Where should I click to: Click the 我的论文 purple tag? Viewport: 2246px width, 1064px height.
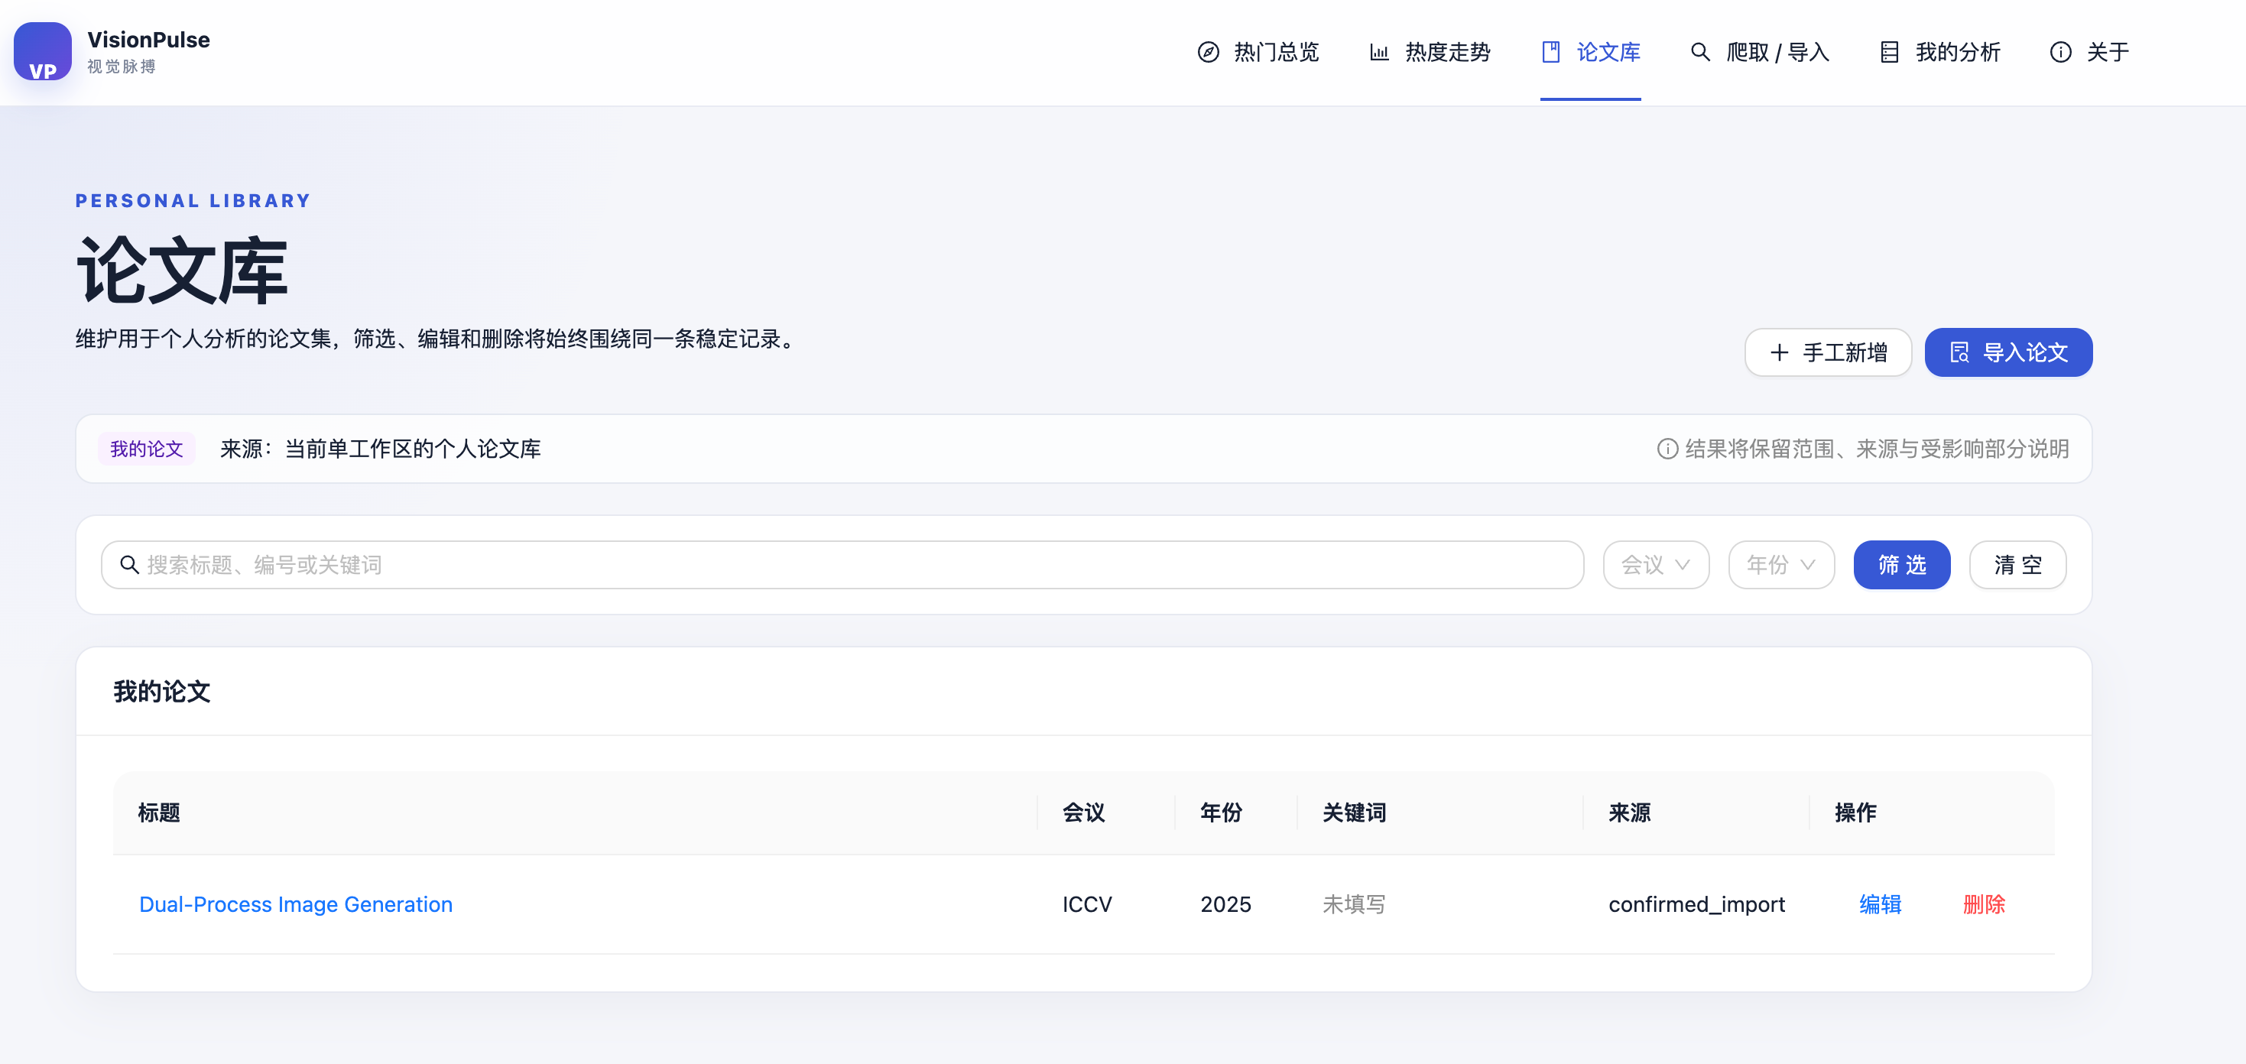pyautogui.click(x=147, y=449)
